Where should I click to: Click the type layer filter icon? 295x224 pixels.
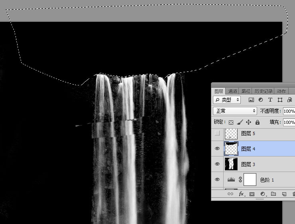(x=270, y=100)
